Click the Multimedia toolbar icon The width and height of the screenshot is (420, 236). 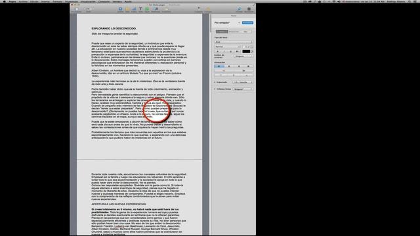[x=156, y=9]
